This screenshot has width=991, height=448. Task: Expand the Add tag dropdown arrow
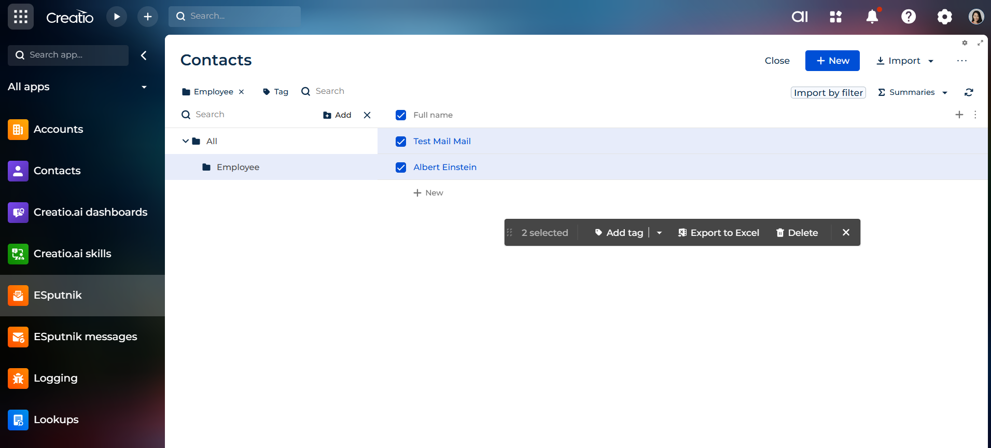(x=660, y=233)
